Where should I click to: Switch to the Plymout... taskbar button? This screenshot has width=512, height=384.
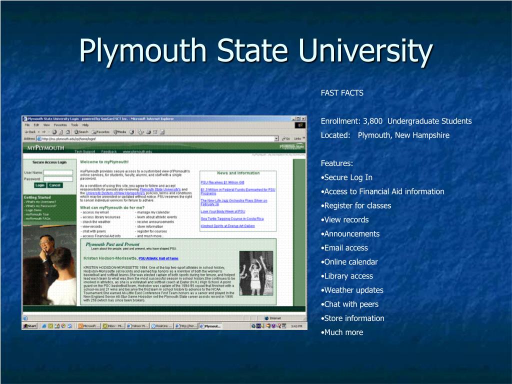[210, 326]
